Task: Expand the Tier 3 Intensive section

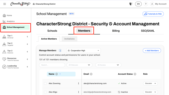Action: (x=27, y=52)
